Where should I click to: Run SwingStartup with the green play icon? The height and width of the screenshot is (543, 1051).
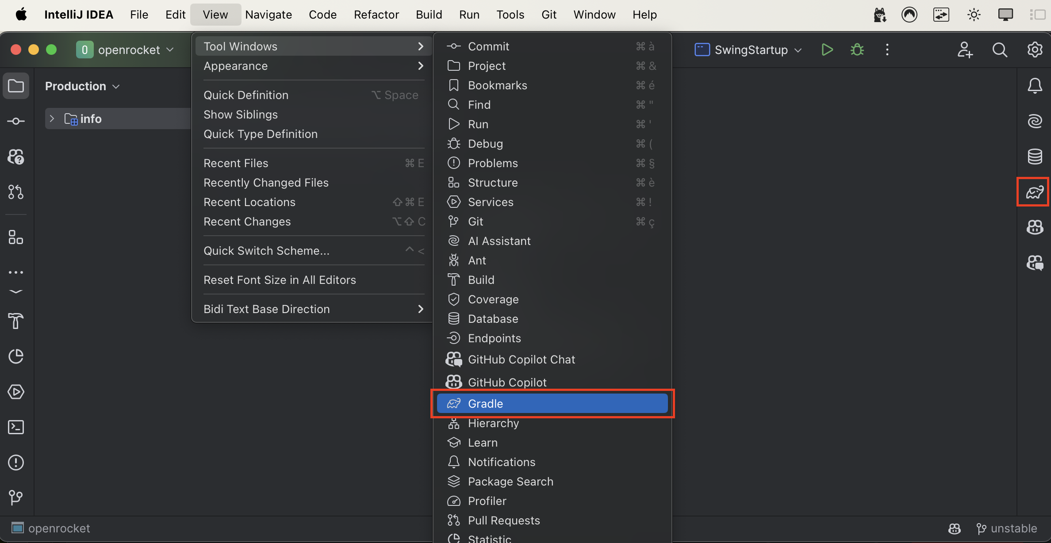tap(827, 50)
